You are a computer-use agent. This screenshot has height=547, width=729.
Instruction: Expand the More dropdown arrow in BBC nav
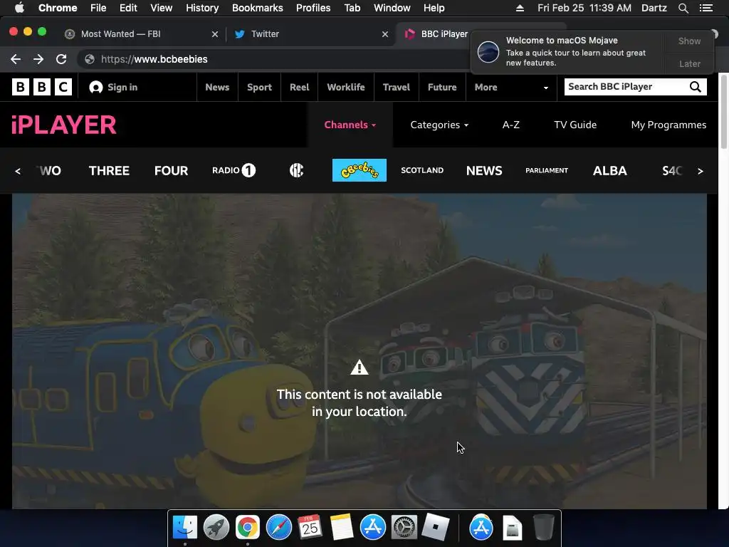click(x=546, y=88)
